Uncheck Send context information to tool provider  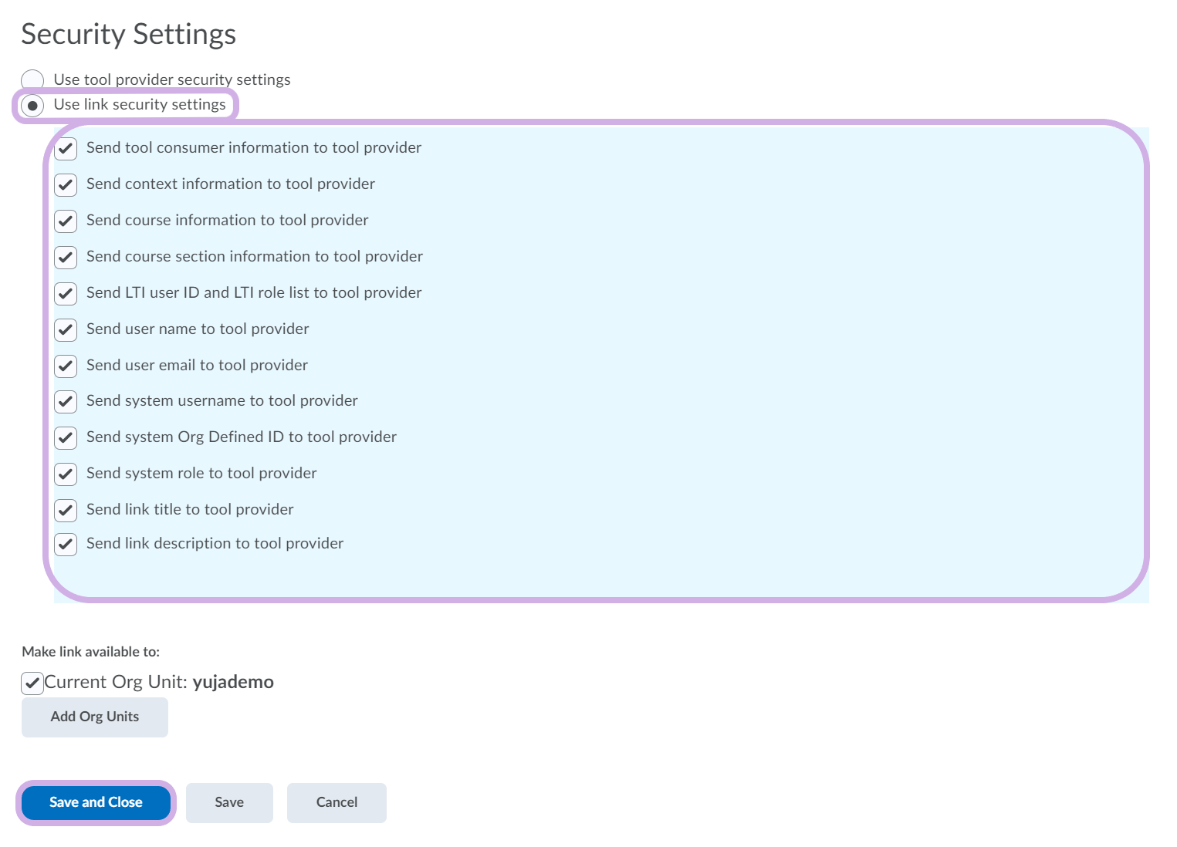click(x=66, y=184)
